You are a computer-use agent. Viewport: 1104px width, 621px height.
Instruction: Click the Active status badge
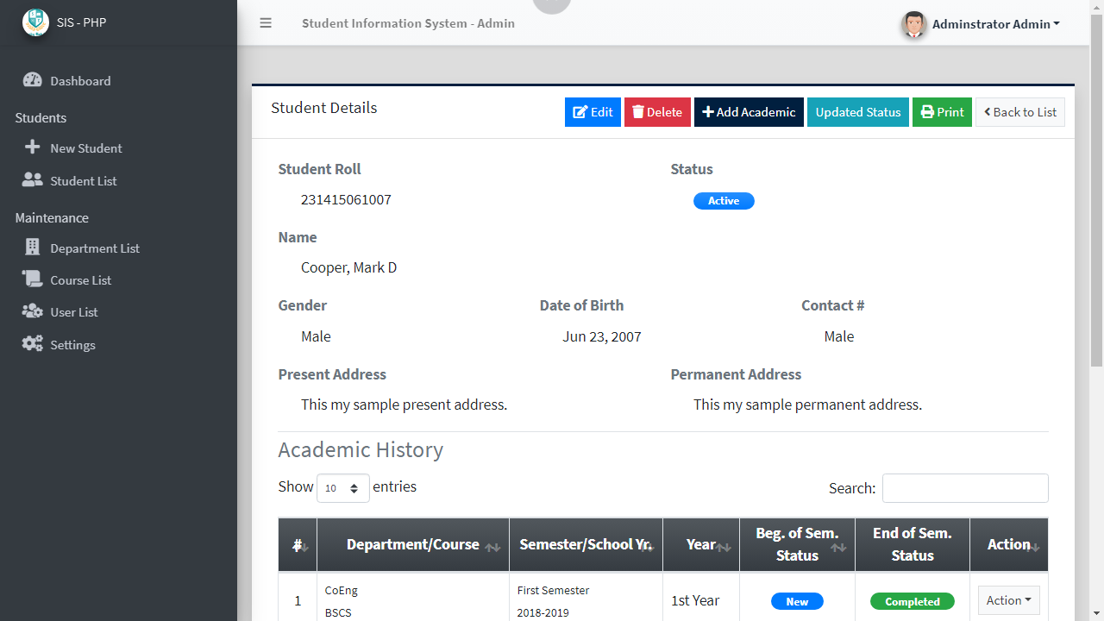click(x=724, y=201)
